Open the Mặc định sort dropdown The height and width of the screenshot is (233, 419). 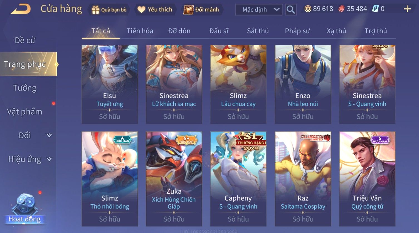coord(259,10)
